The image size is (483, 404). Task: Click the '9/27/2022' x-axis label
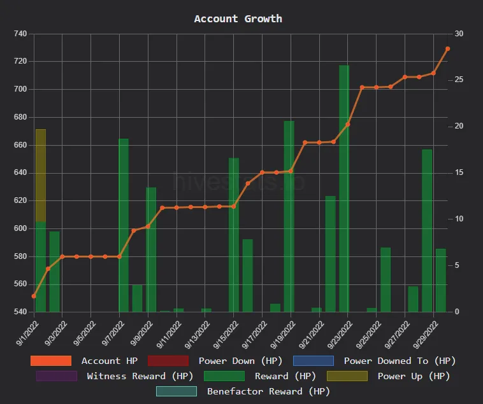397,334
